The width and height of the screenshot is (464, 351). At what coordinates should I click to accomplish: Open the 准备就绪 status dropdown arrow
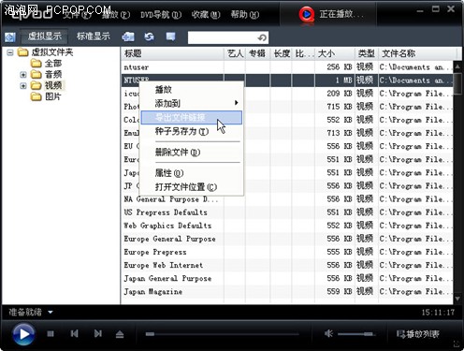(x=51, y=312)
